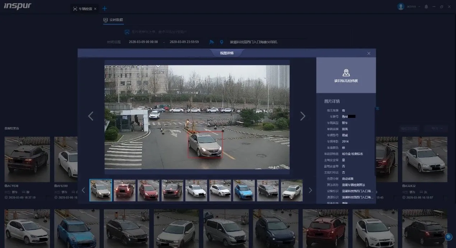The width and height of the screenshot is (456, 248).
Task: Close the 视图详情 dialog
Action: [x=369, y=53]
